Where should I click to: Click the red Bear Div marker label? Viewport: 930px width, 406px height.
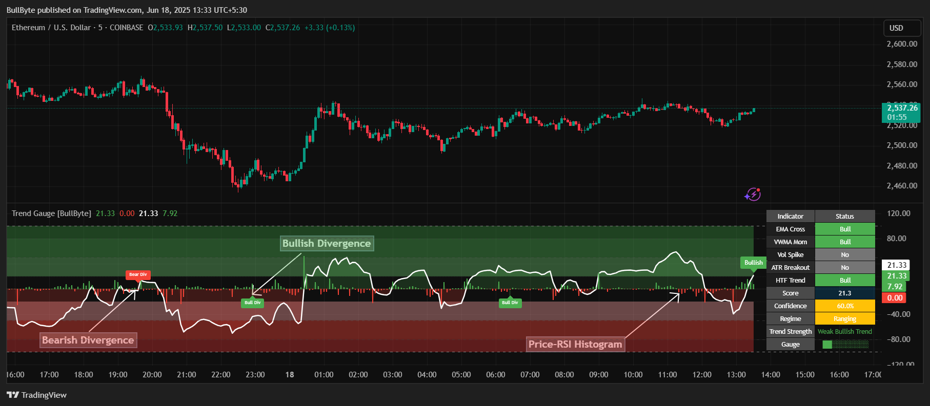[138, 274]
